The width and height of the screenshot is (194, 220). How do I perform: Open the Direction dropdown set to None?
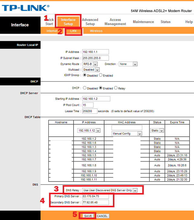click(x=128, y=64)
